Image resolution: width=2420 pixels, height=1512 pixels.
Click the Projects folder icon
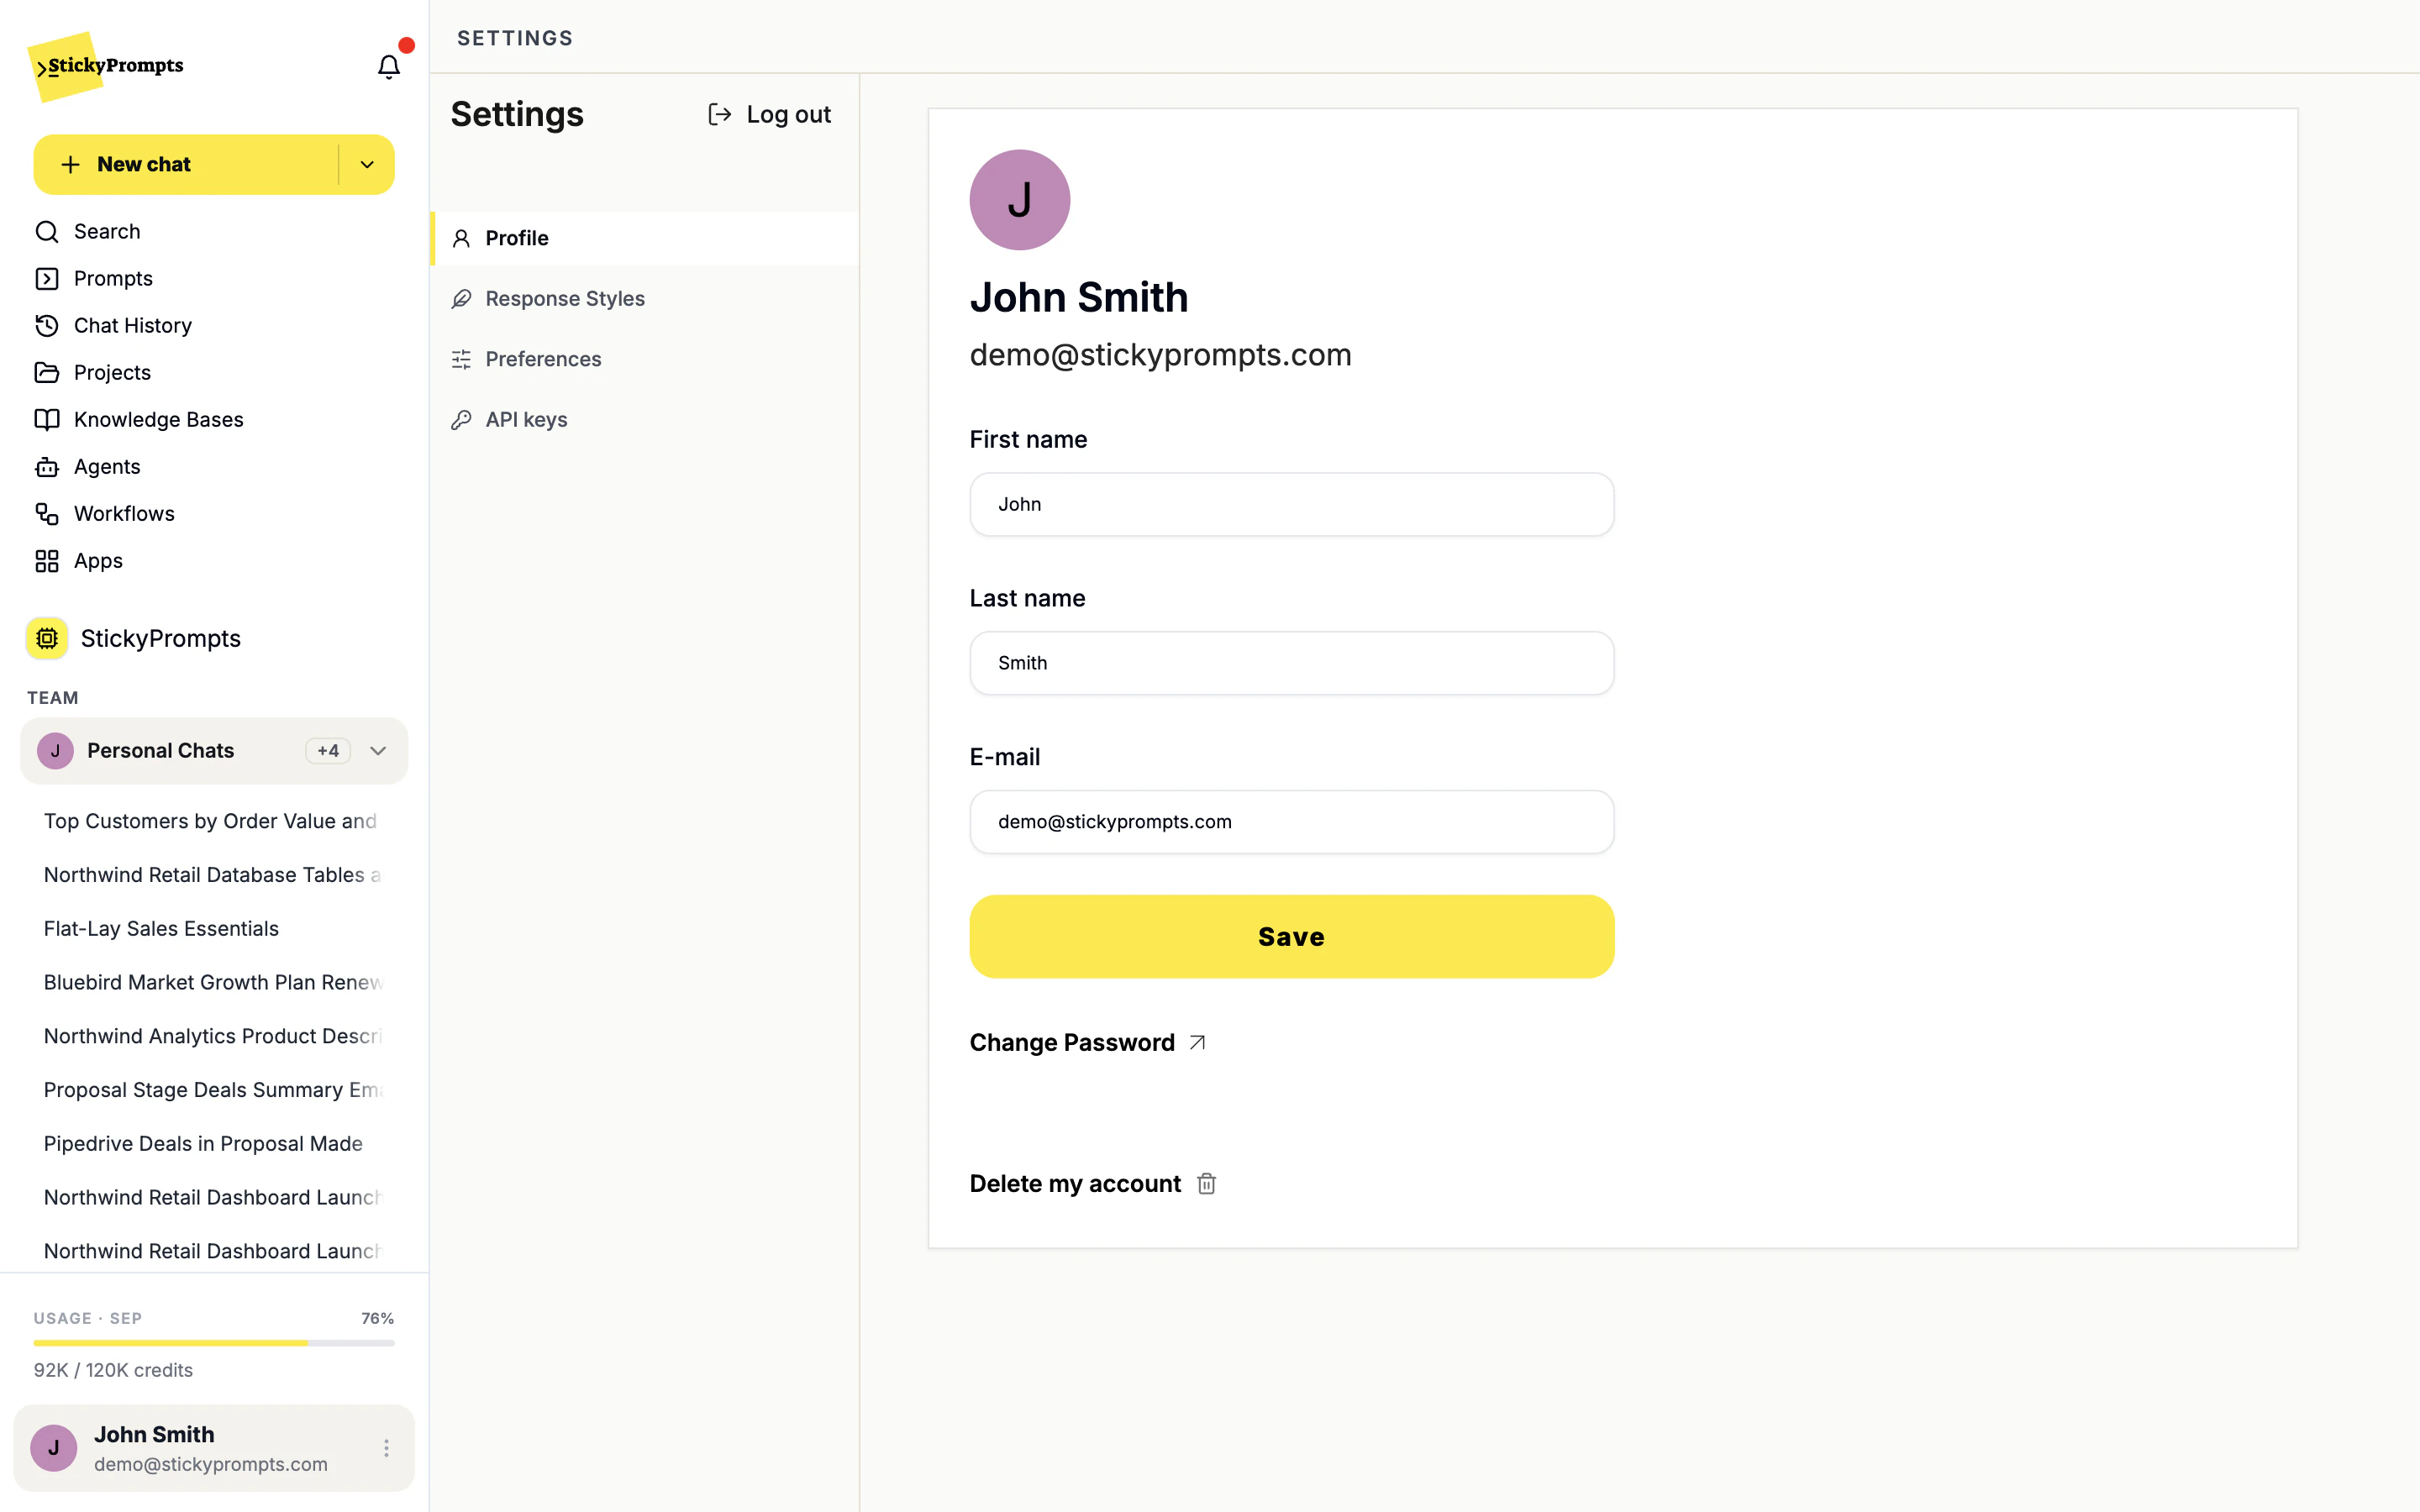(x=47, y=372)
